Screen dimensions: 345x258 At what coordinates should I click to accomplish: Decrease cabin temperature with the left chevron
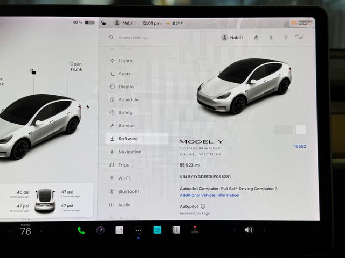click(10, 231)
